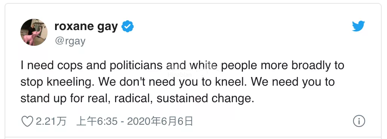The image size is (387, 139).
Task: Click the tweet line starting "I need cops"
Action: coord(183,66)
